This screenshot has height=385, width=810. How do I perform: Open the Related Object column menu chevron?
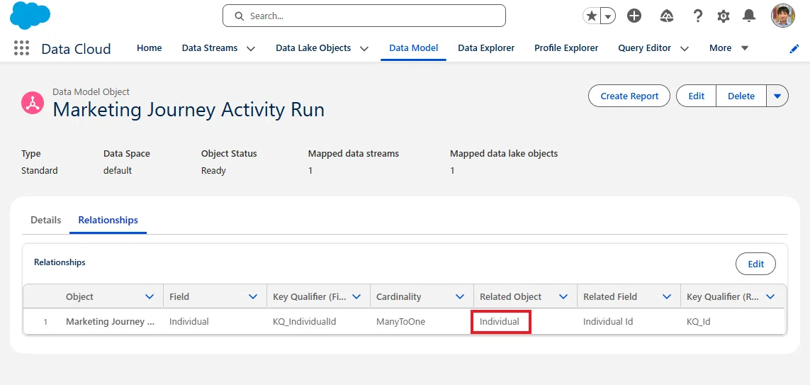pyautogui.click(x=563, y=296)
